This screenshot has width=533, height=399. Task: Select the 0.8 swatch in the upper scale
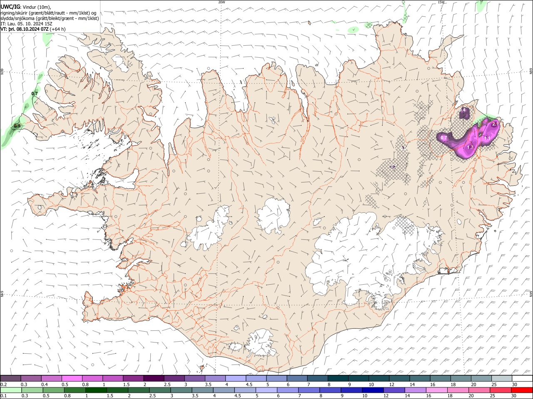(92, 378)
